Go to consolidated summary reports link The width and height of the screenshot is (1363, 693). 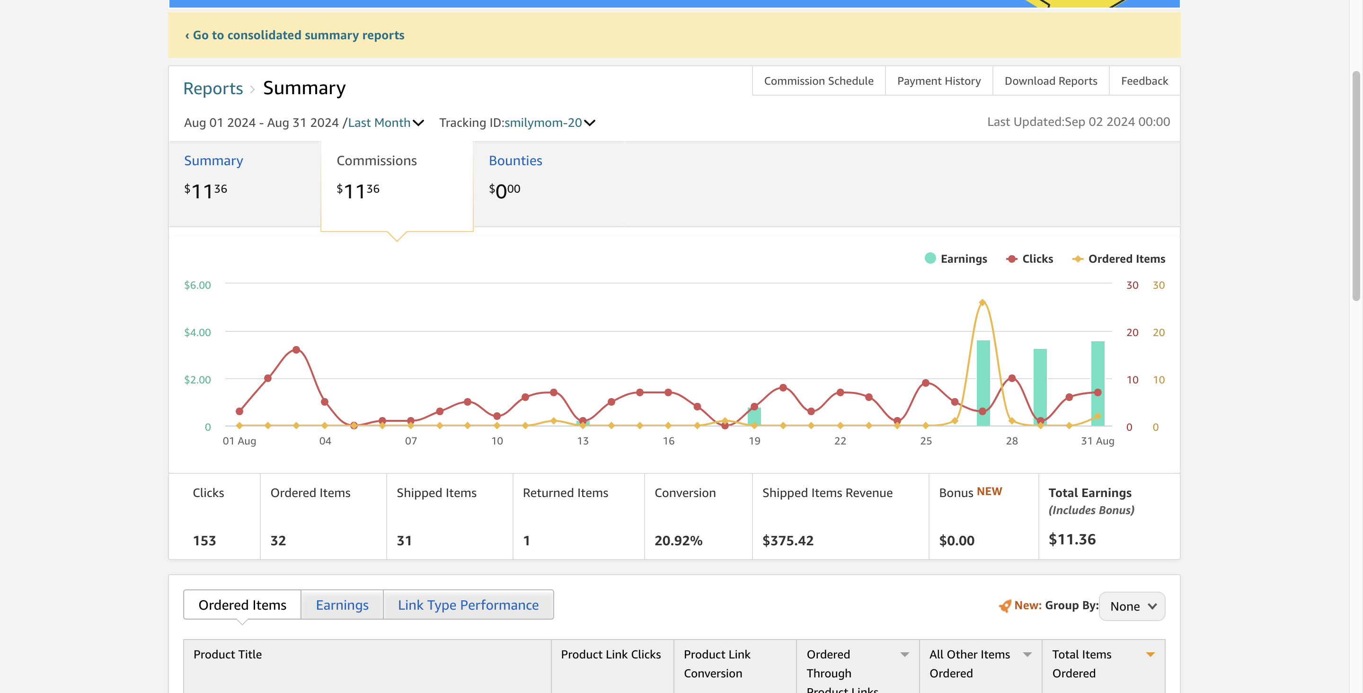[x=294, y=35]
